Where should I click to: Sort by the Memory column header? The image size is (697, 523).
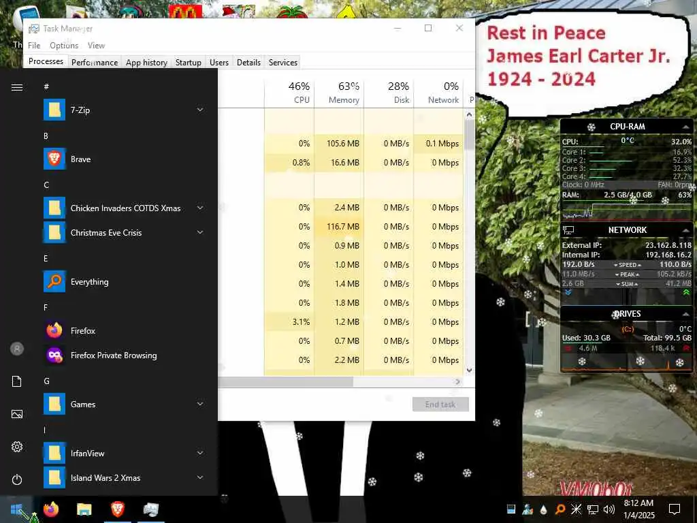[x=339, y=93]
